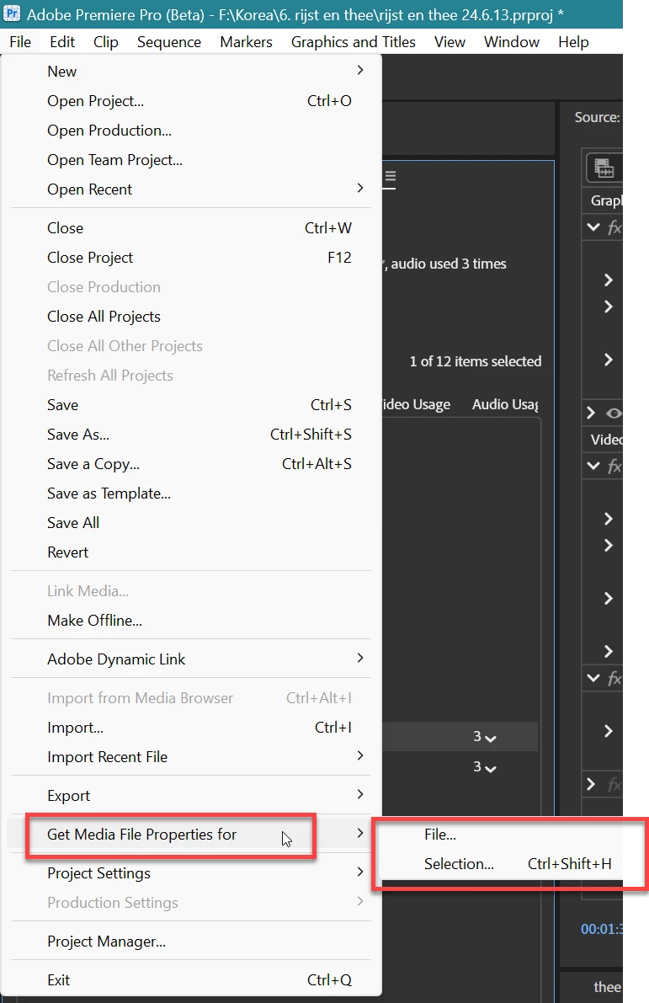Click the Graphics section heading
649x1003 pixels.
coord(605,200)
